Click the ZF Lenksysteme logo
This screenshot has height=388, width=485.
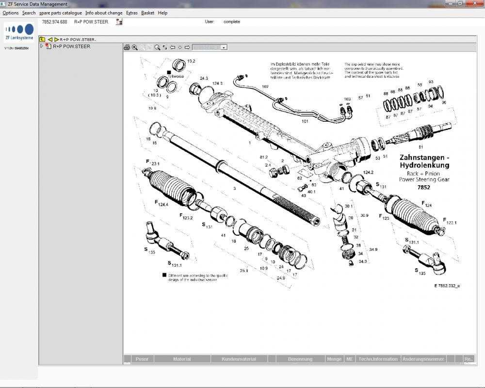pyautogui.click(x=19, y=32)
